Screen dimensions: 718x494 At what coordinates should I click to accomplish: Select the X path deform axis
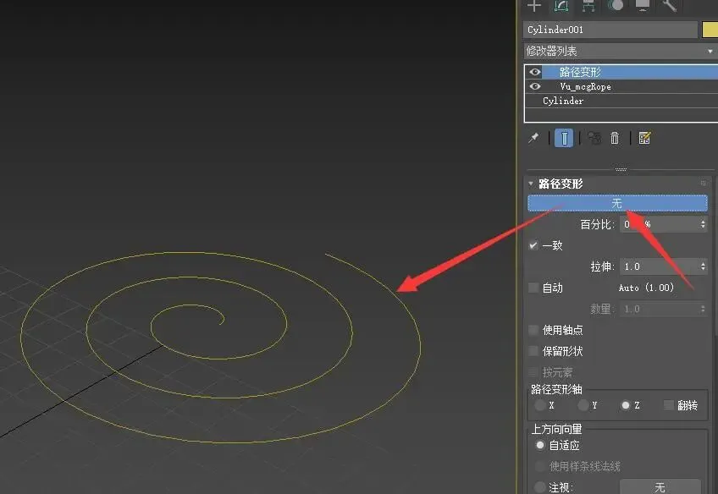540,405
